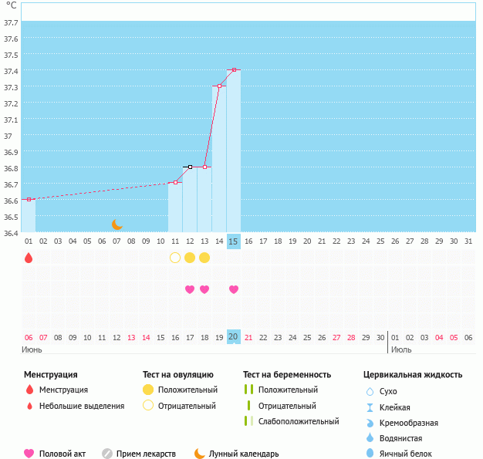Click the 37.4 temperature point on day 15
The width and height of the screenshot is (483, 459).
234,69
